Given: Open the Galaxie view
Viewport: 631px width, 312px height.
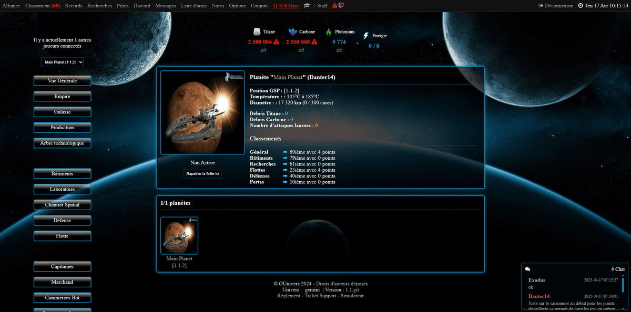Looking at the screenshot, I should click(x=63, y=112).
